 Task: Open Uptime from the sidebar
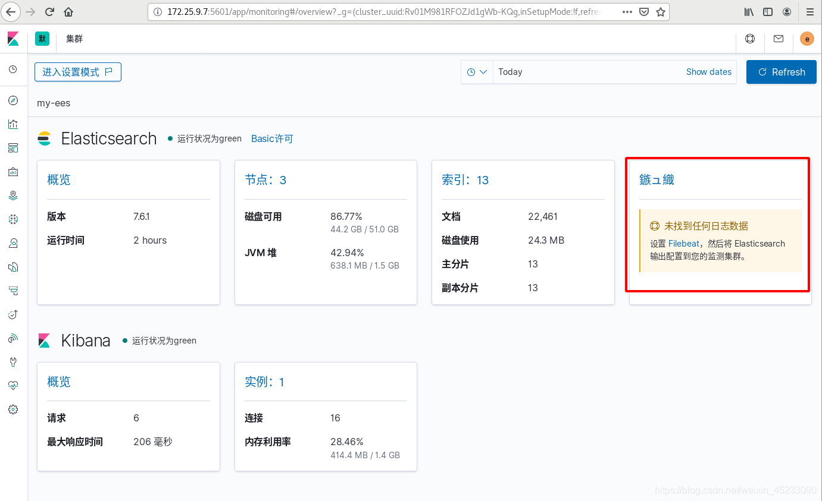coord(13,314)
